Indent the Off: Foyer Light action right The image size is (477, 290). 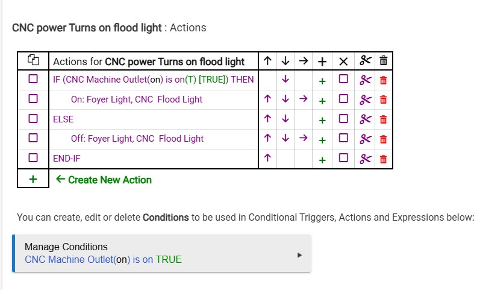coord(303,139)
